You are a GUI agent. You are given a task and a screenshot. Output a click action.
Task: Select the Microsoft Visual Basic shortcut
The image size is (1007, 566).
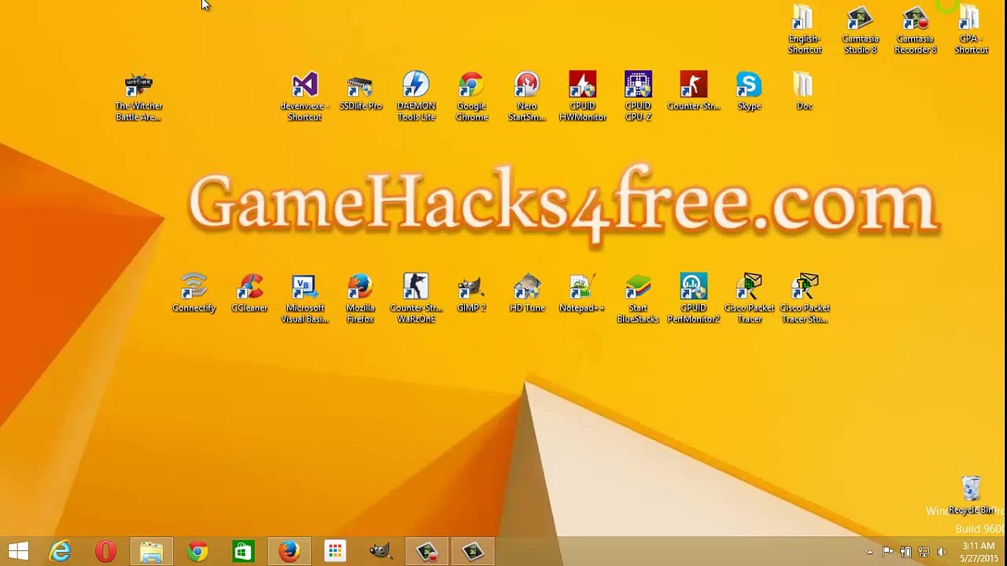304,299
